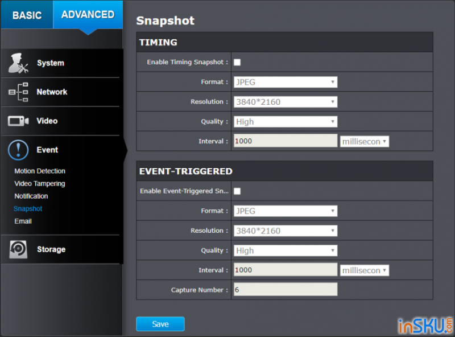The height and width of the screenshot is (337, 455).
Task: Open Timing Resolution 3840*2160 dropdown
Action: tap(286, 102)
